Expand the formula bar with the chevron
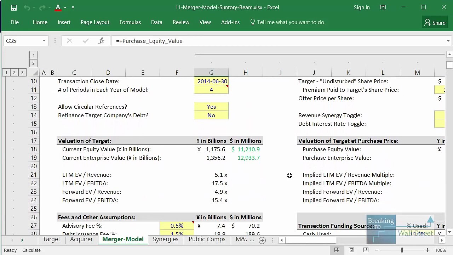 pyautogui.click(x=448, y=41)
